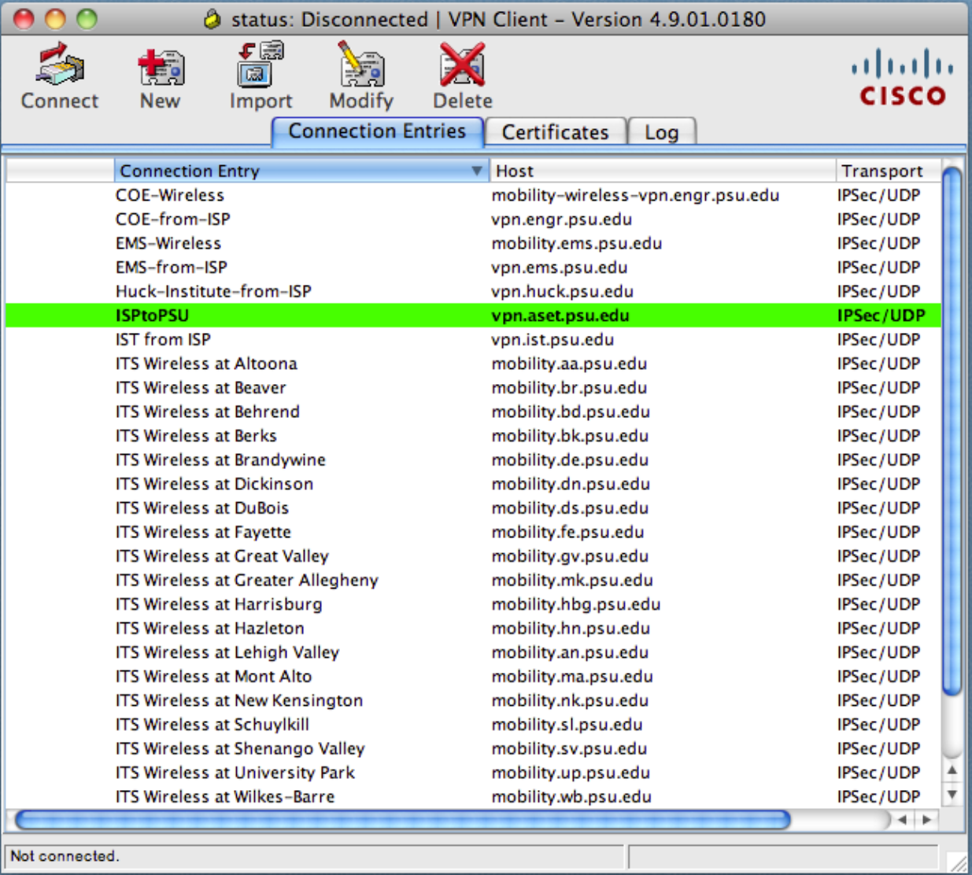Click host mobility-wireless-vpn.engr.psu.edu
The height and width of the screenshot is (875, 972).
coord(635,195)
